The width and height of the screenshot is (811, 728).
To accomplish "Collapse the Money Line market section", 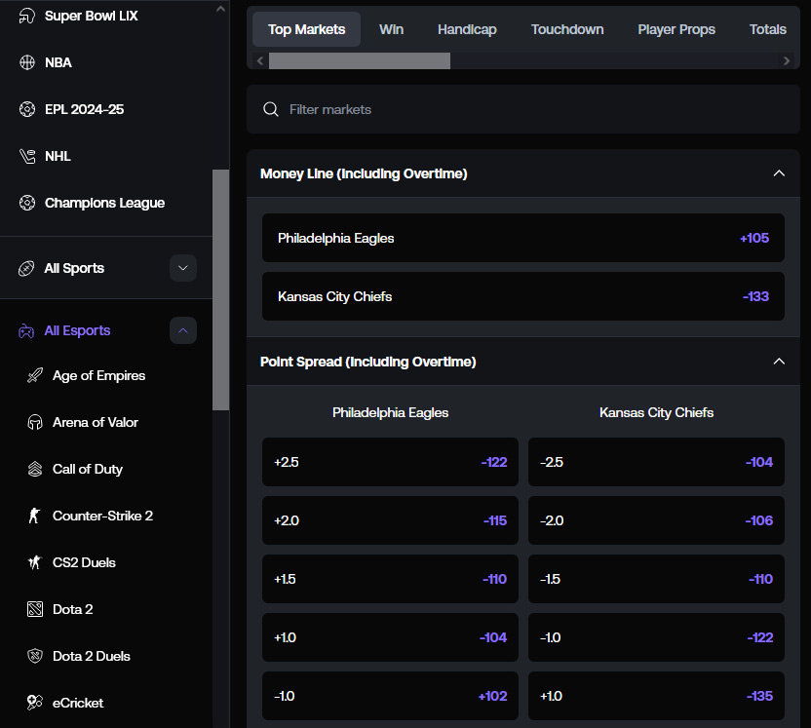I will point(779,173).
